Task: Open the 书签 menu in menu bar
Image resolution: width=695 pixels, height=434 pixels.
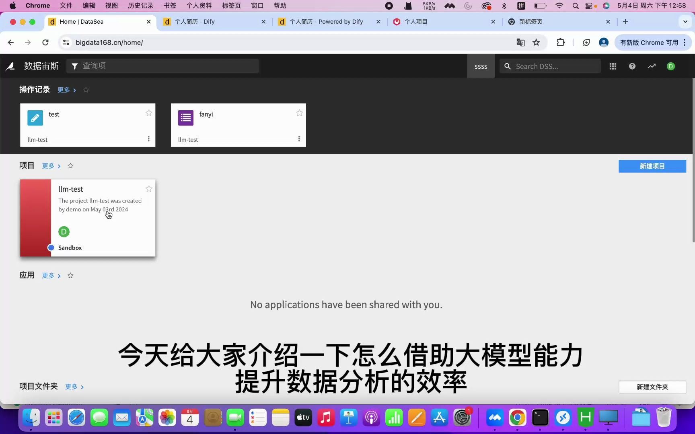Action: 169,6
